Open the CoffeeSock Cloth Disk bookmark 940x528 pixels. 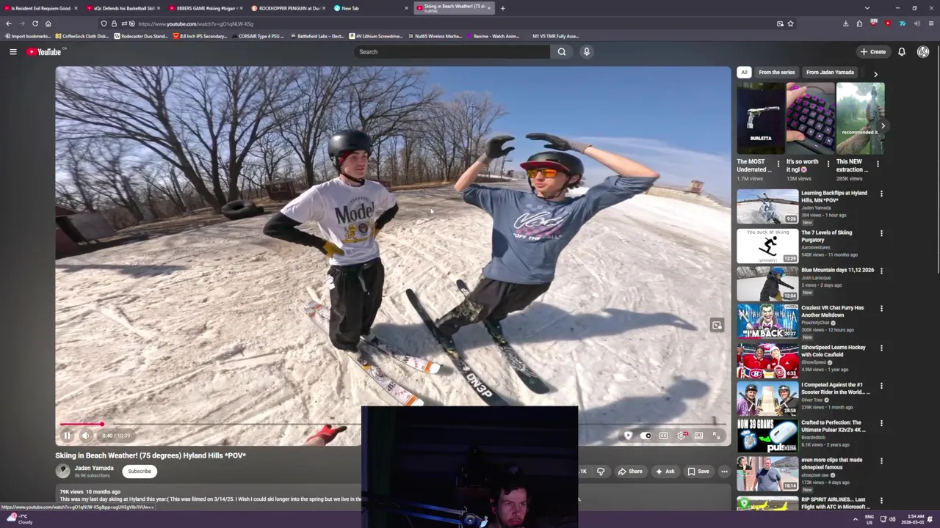pos(82,36)
